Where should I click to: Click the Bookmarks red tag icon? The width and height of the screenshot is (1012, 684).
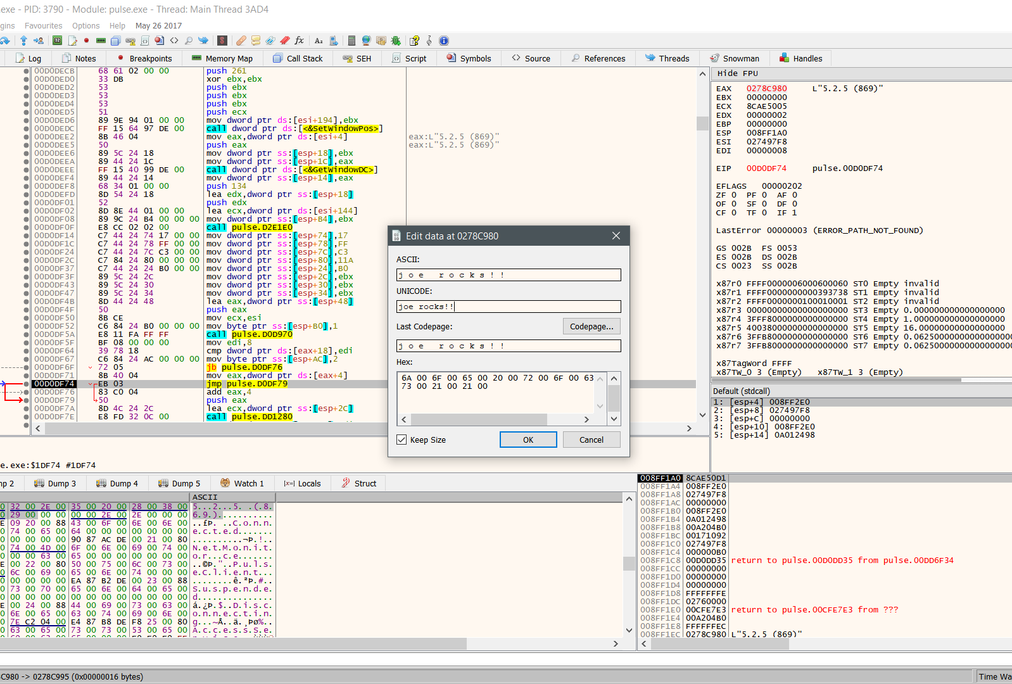point(285,41)
